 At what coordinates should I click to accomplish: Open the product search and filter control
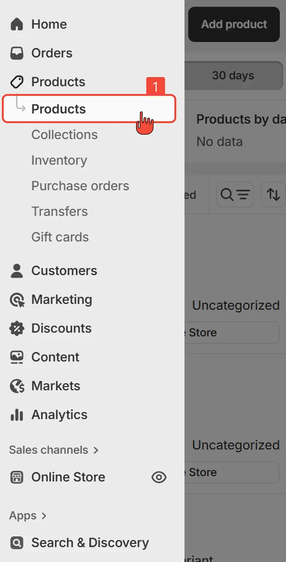point(235,194)
